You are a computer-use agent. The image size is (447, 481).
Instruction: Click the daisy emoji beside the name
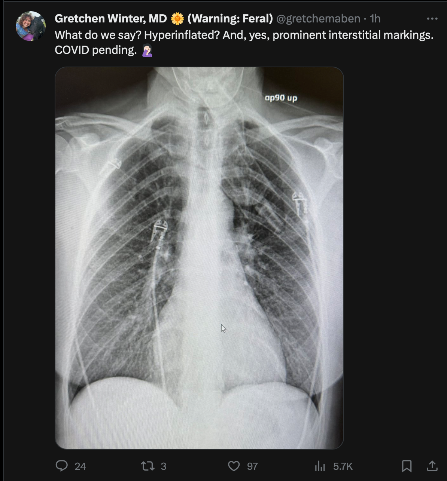point(177,18)
